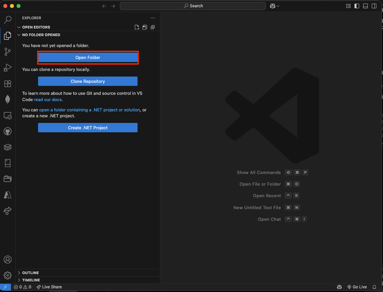
Task: Create New Untitled Text File in Open Editors
Action: (x=137, y=27)
